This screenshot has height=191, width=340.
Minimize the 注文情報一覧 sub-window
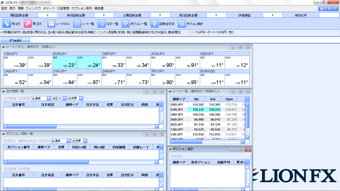tap(147, 92)
